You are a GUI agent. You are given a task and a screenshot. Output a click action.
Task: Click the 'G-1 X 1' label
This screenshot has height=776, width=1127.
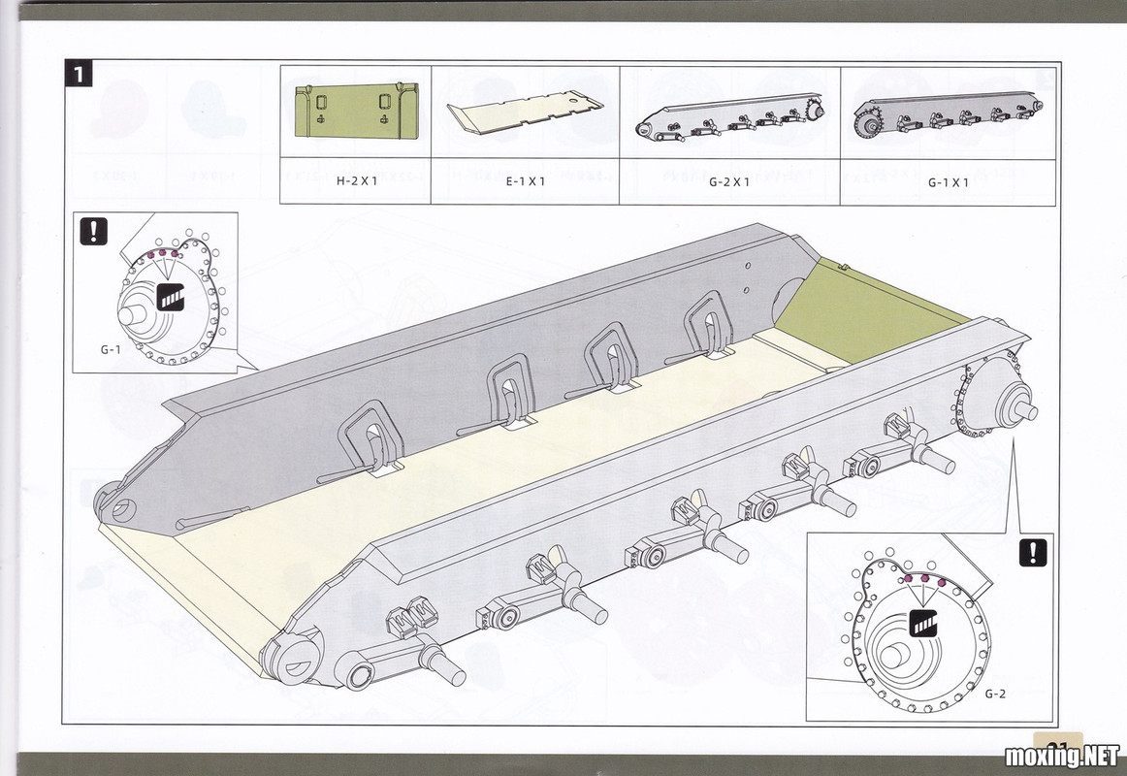948,182
